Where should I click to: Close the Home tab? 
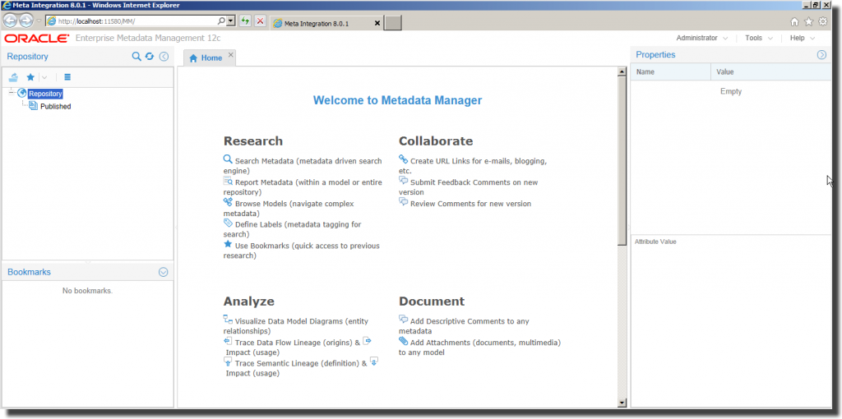click(231, 55)
